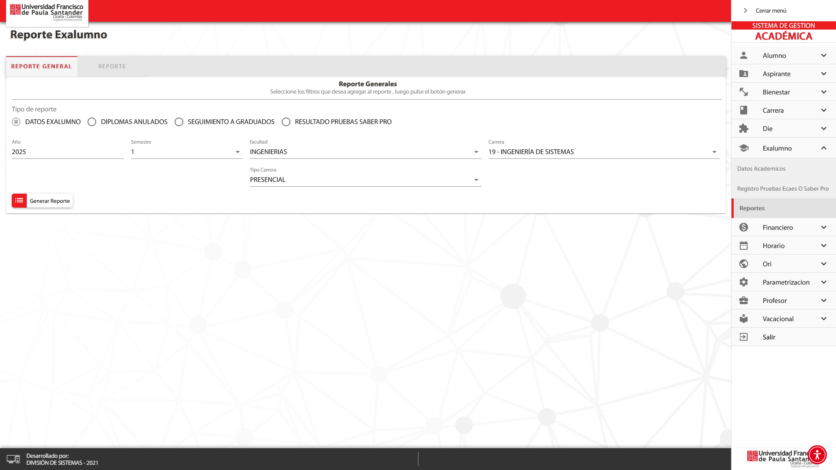This screenshot has width=836, height=470.
Task: Open the accessibility widget icon
Action: 817,455
